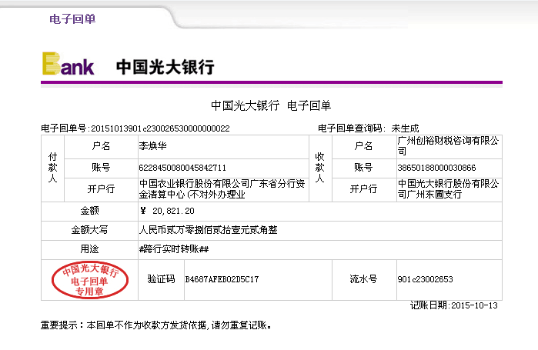Click verification code B4687AFEB02D5C17
This screenshot has height=350, width=538.
tap(222, 279)
